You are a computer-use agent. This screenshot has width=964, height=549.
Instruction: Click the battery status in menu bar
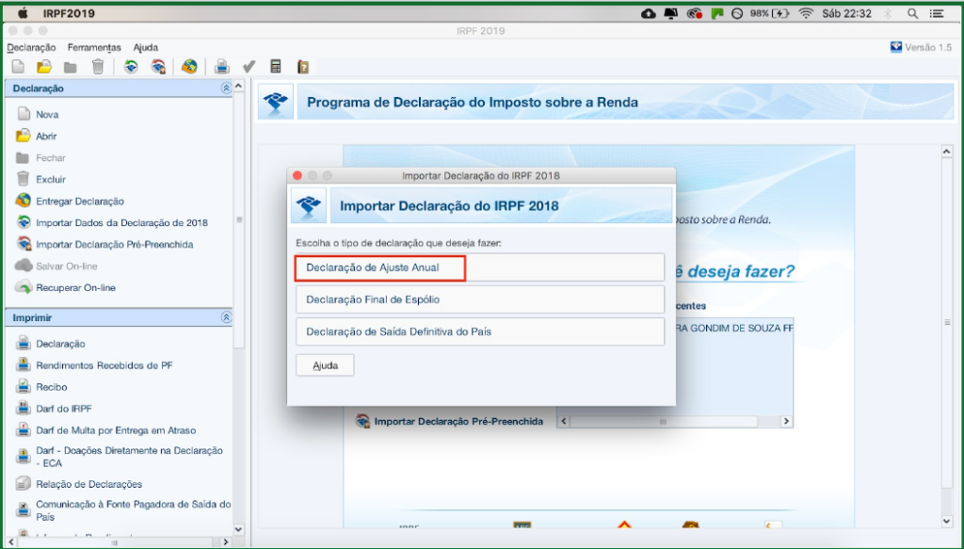(x=769, y=13)
